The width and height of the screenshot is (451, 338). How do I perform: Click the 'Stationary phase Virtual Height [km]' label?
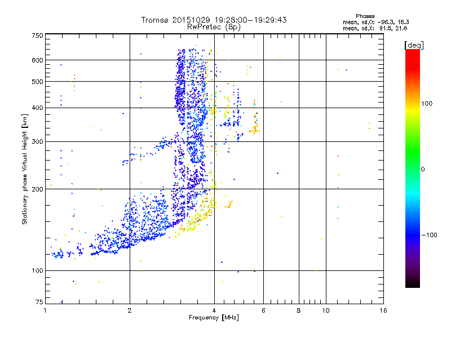(x=25, y=170)
